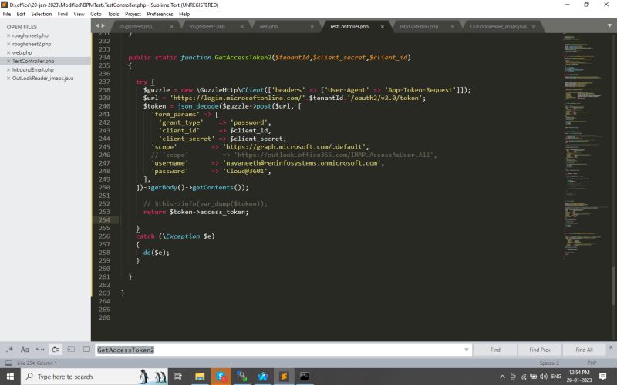
Task: Open Skype from the taskbar
Action: pos(221,377)
